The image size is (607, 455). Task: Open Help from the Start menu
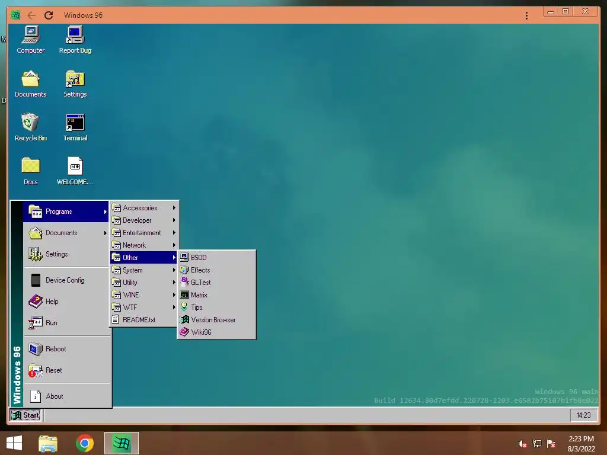tap(66, 302)
